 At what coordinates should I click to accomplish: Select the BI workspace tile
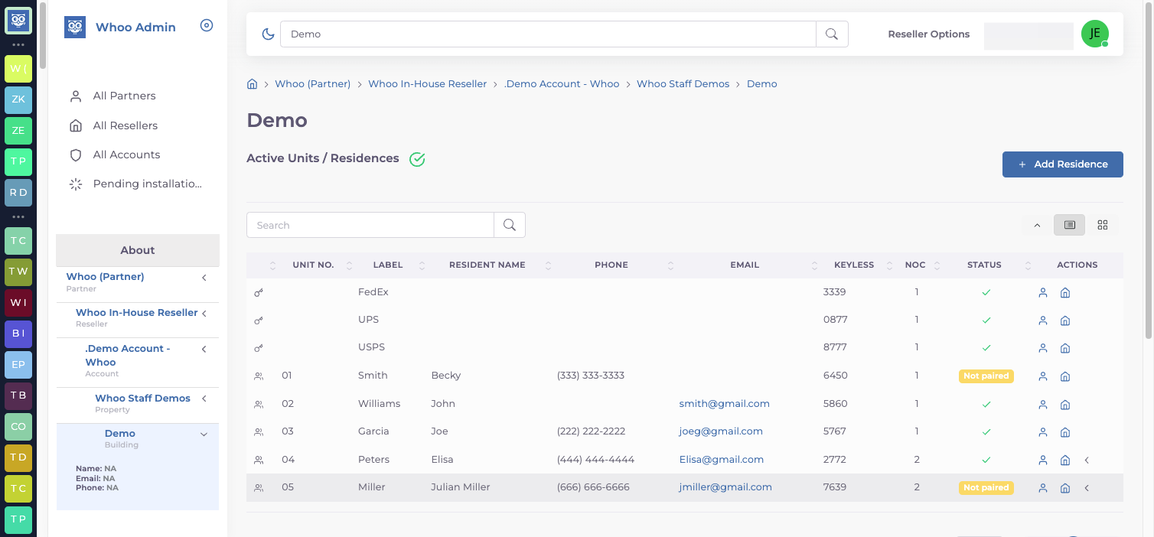(18, 334)
